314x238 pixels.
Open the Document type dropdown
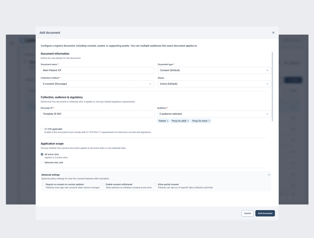[214, 70]
